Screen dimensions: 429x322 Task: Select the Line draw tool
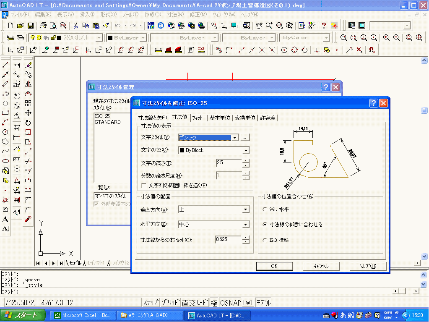(x=5, y=65)
